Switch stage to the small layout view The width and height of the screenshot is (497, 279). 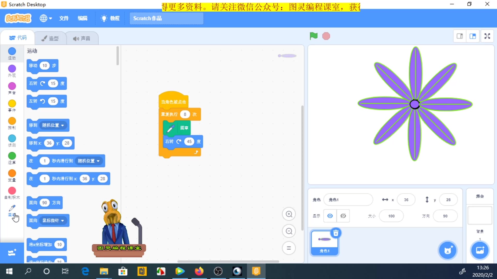pyautogui.click(x=460, y=36)
